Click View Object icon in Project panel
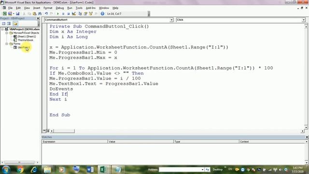 point(9,24)
